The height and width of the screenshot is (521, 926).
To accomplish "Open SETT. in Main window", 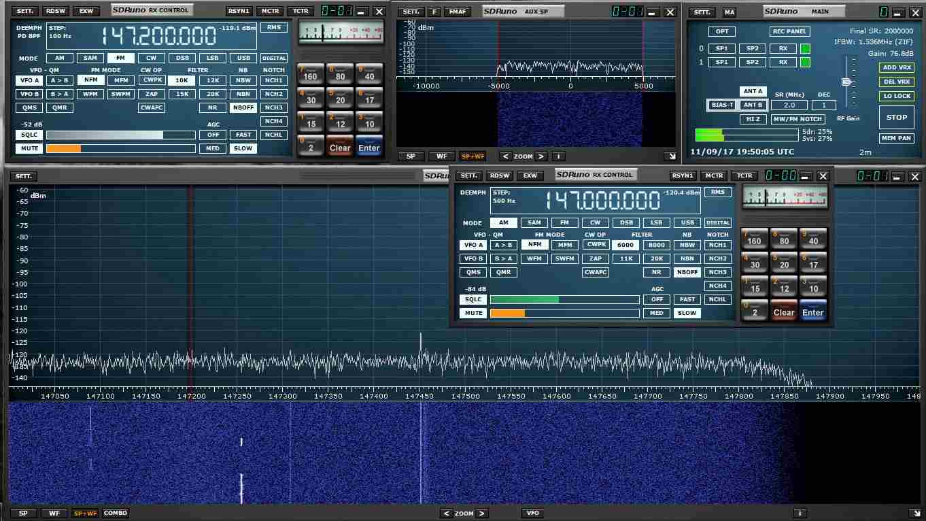I will 702,12.
